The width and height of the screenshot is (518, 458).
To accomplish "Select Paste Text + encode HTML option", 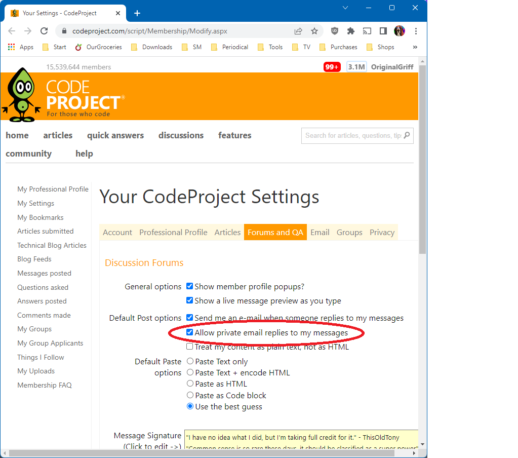I will 190,372.
